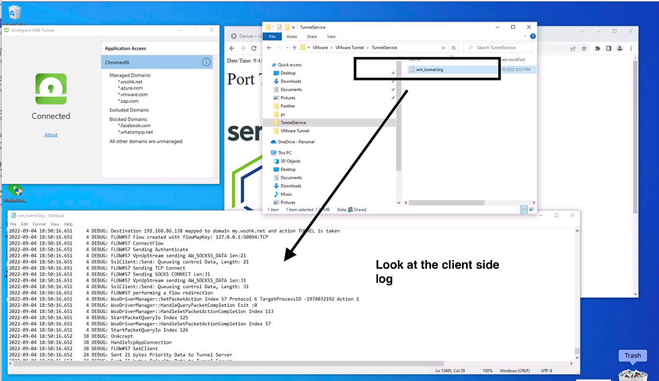The height and width of the screenshot is (381, 659).
Task: Open the Recycle Bin desktop icon
Action: (x=14, y=13)
